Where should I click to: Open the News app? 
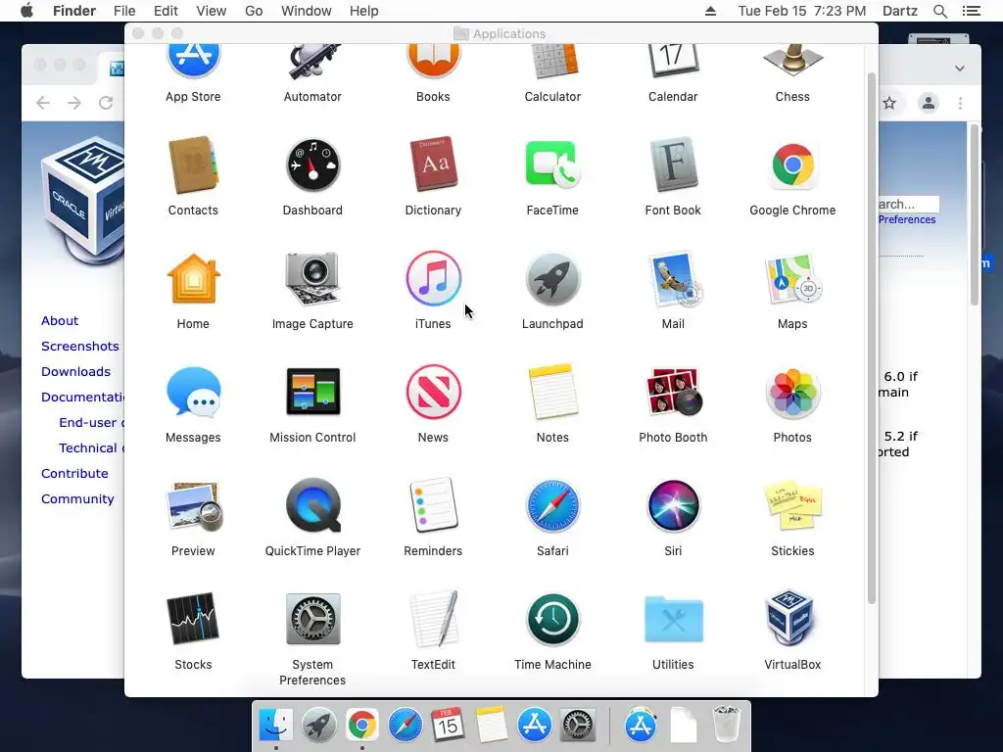[433, 392]
